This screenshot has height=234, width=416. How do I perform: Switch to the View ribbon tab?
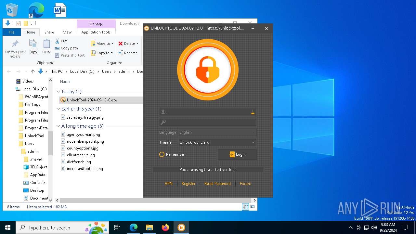[67, 32]
